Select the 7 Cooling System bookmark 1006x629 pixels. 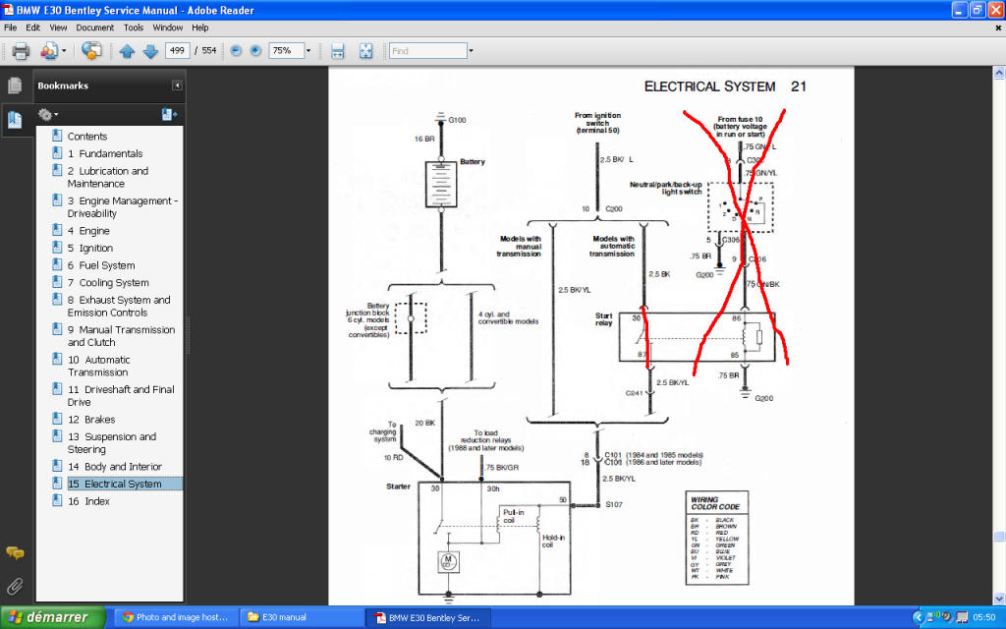[108, 282]
